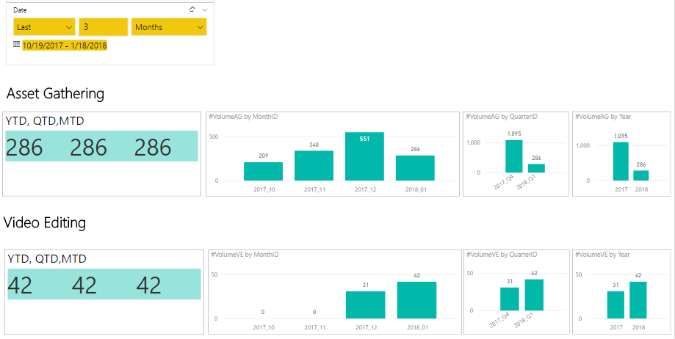Select the 2018_Q1 bar in #VolumeVE by QuarterID

pyautogui.click(x=534, y=295)
